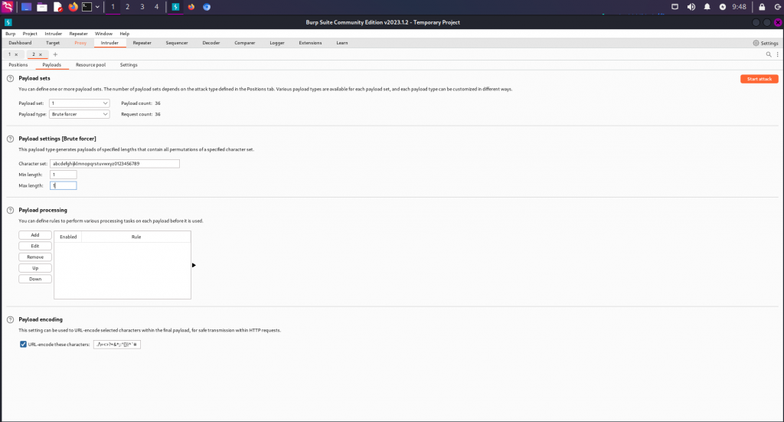Screen dimensions: 784x422
Task: Open the three-dot options menu icon
Action: point(778,54)
